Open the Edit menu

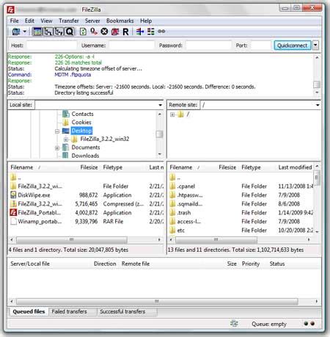click(29, 21)
